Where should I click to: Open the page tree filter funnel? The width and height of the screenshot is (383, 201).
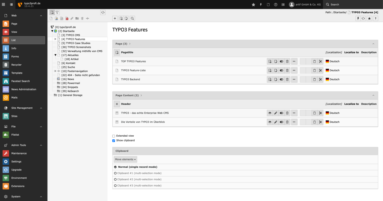(57, 12)
